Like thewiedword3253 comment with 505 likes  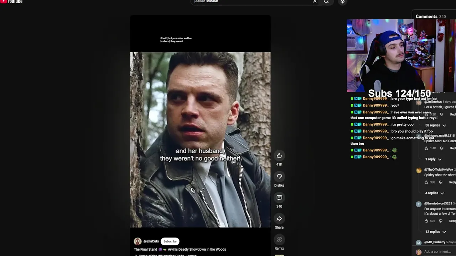click(x=426, y=221)
